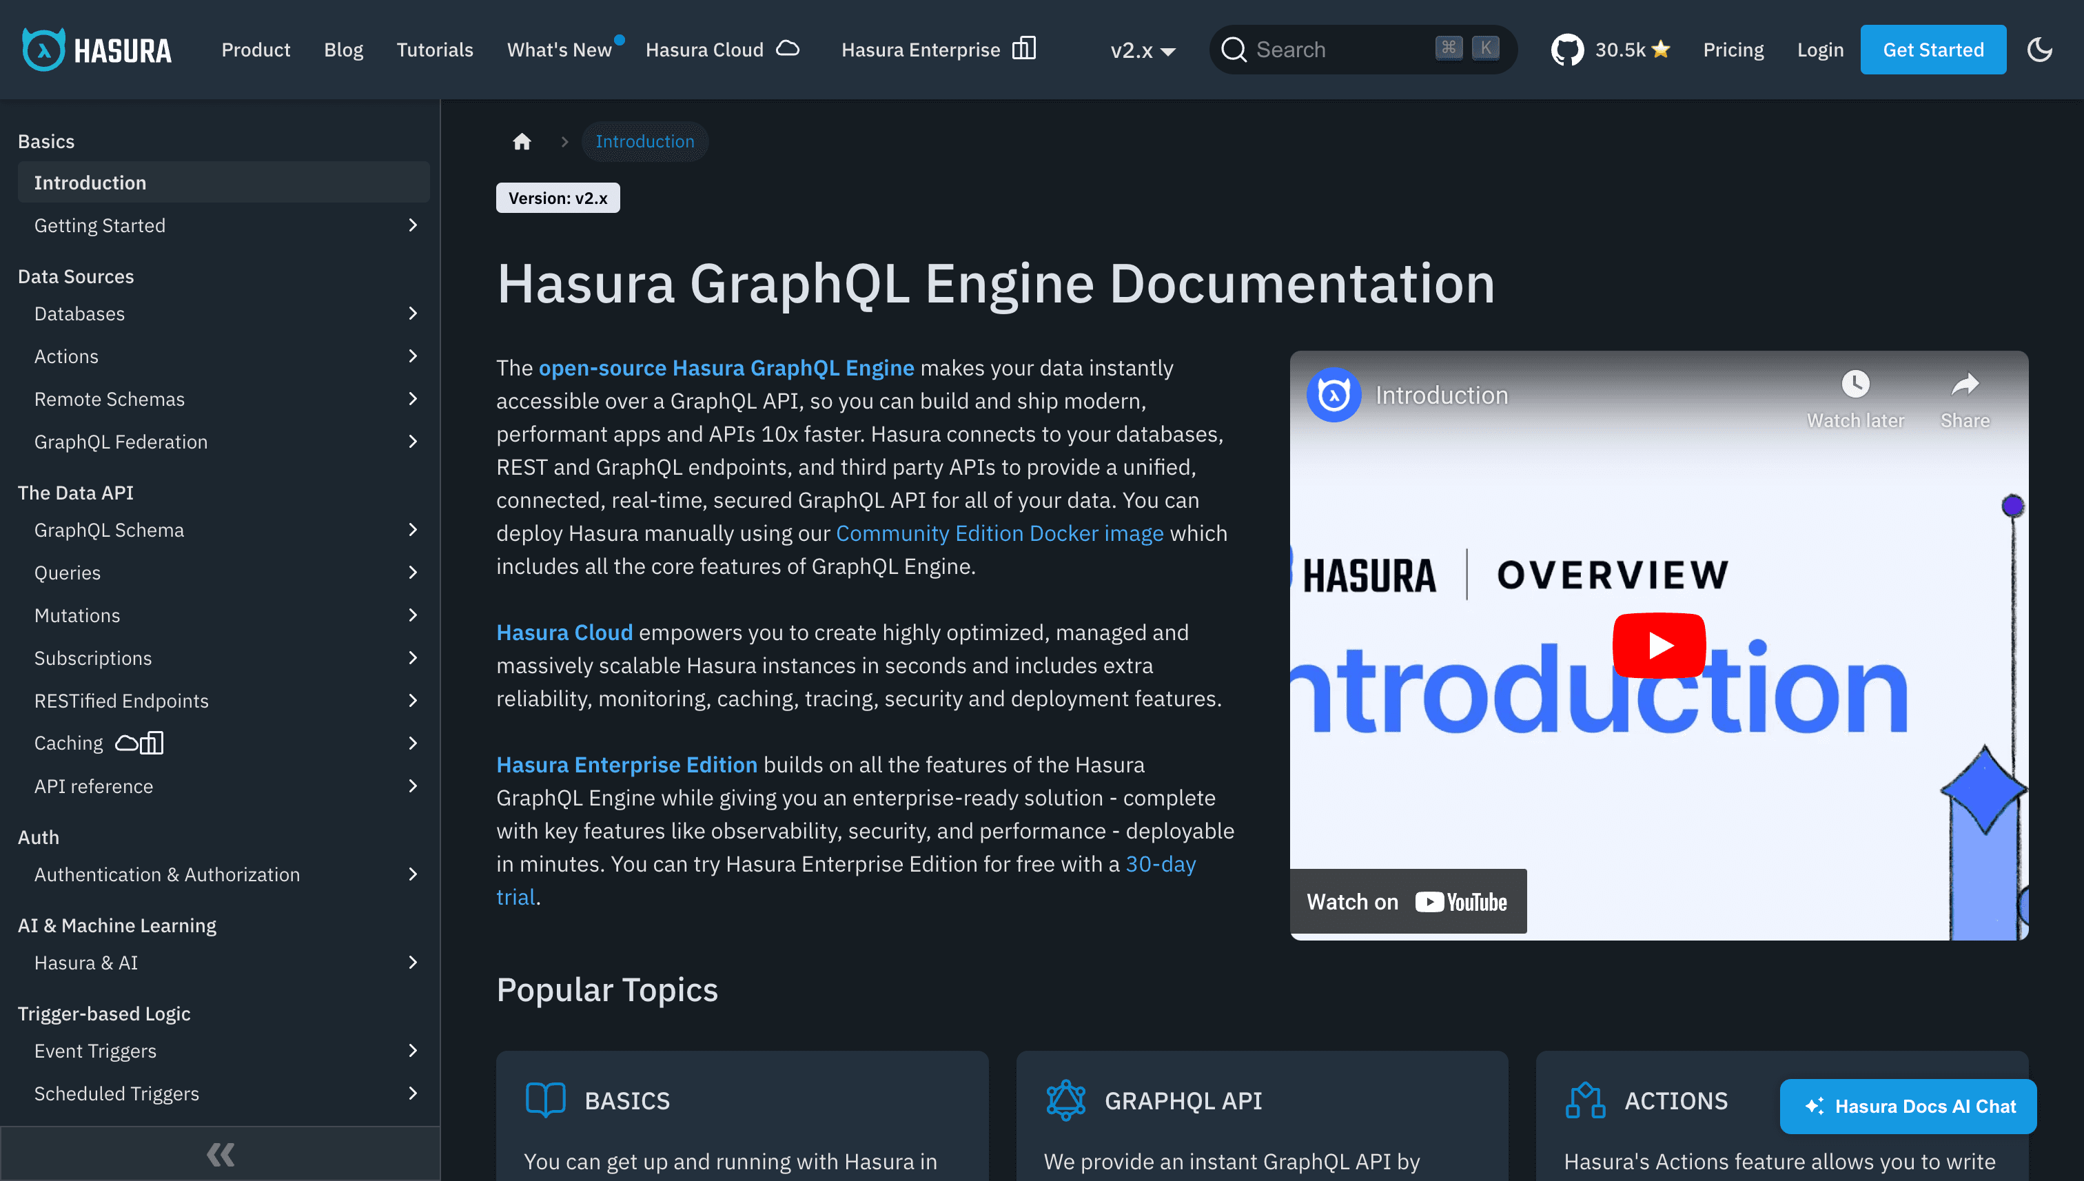This screenshot has height=1181, width=2084.
Task: Play the Introduction YouTube video
Action: click(x=1659, y=645)
